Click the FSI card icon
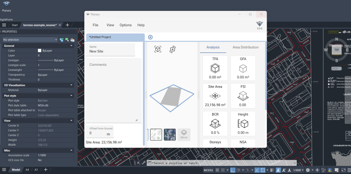The image size is (351, 174). (x=243, y=96)
